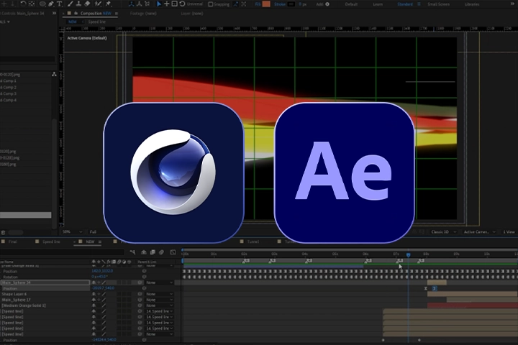Switch to the Standard workspace

click(x=404, y=4)
